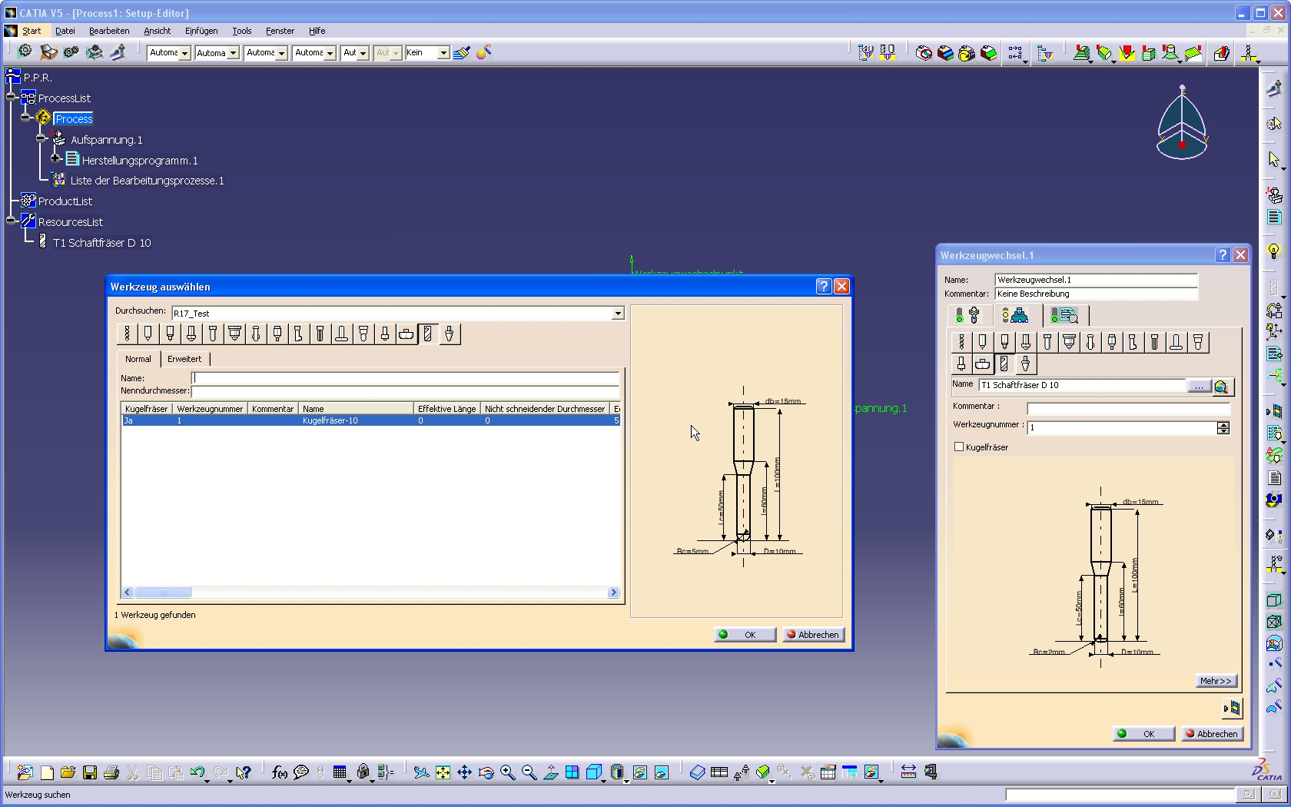The width and height of the screenshot is (1291, 807).
Task: Click the Undo icon in bottom toolbar
Action: click(x=197, y=772)
